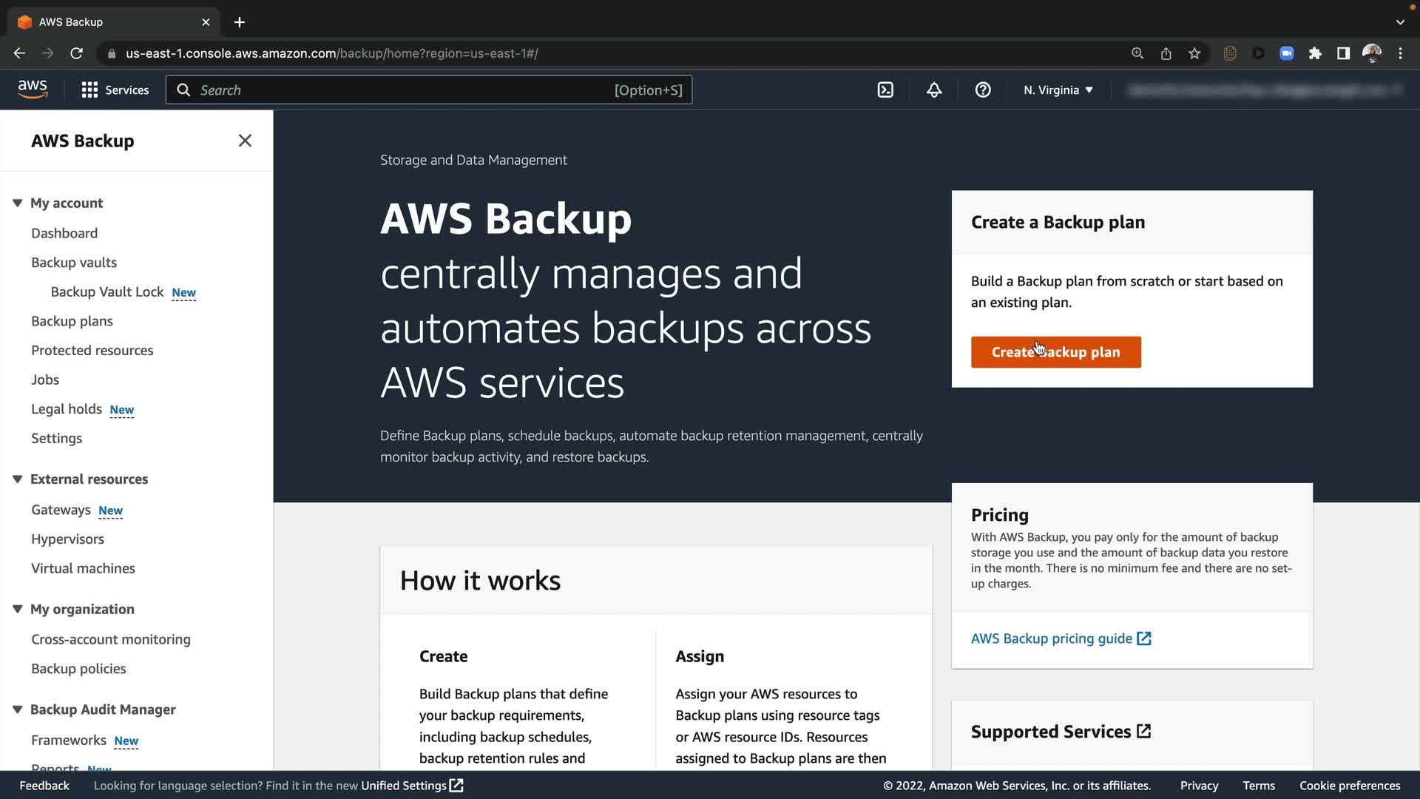Close the AWS Backup sidebar panel

[245, 141]
